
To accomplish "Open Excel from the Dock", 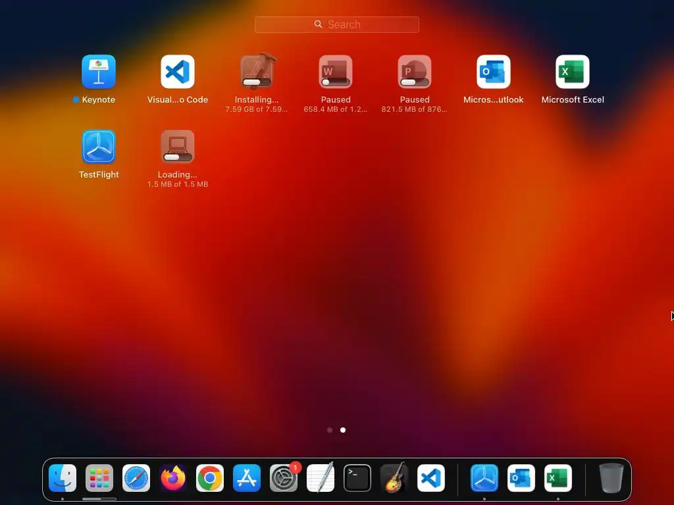I will click(558, 478).
